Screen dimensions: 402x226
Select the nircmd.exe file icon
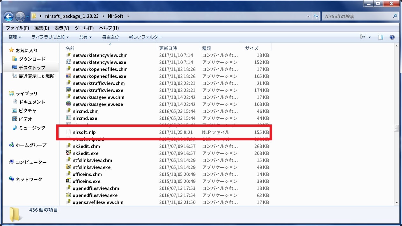pyautogui.click(x=68, y=118)
